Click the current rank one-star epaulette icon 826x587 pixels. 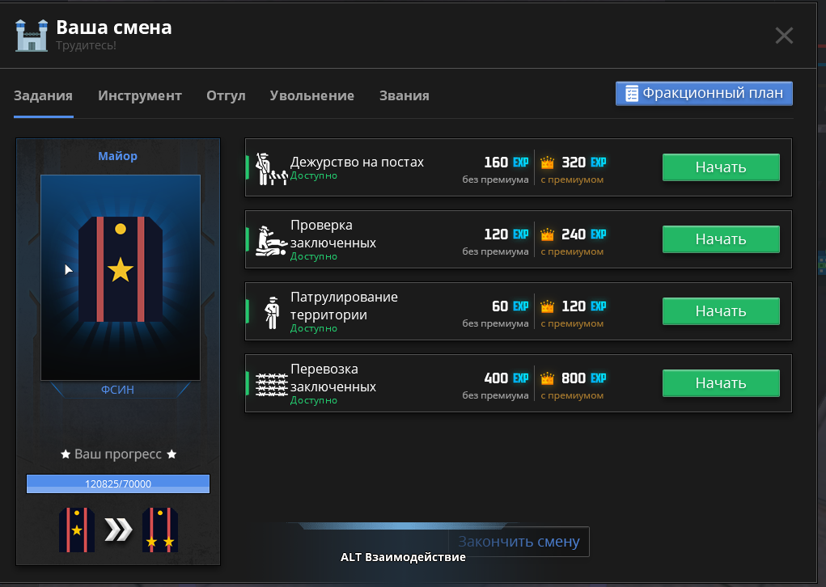pyautogui.click(x=77, y=530)
